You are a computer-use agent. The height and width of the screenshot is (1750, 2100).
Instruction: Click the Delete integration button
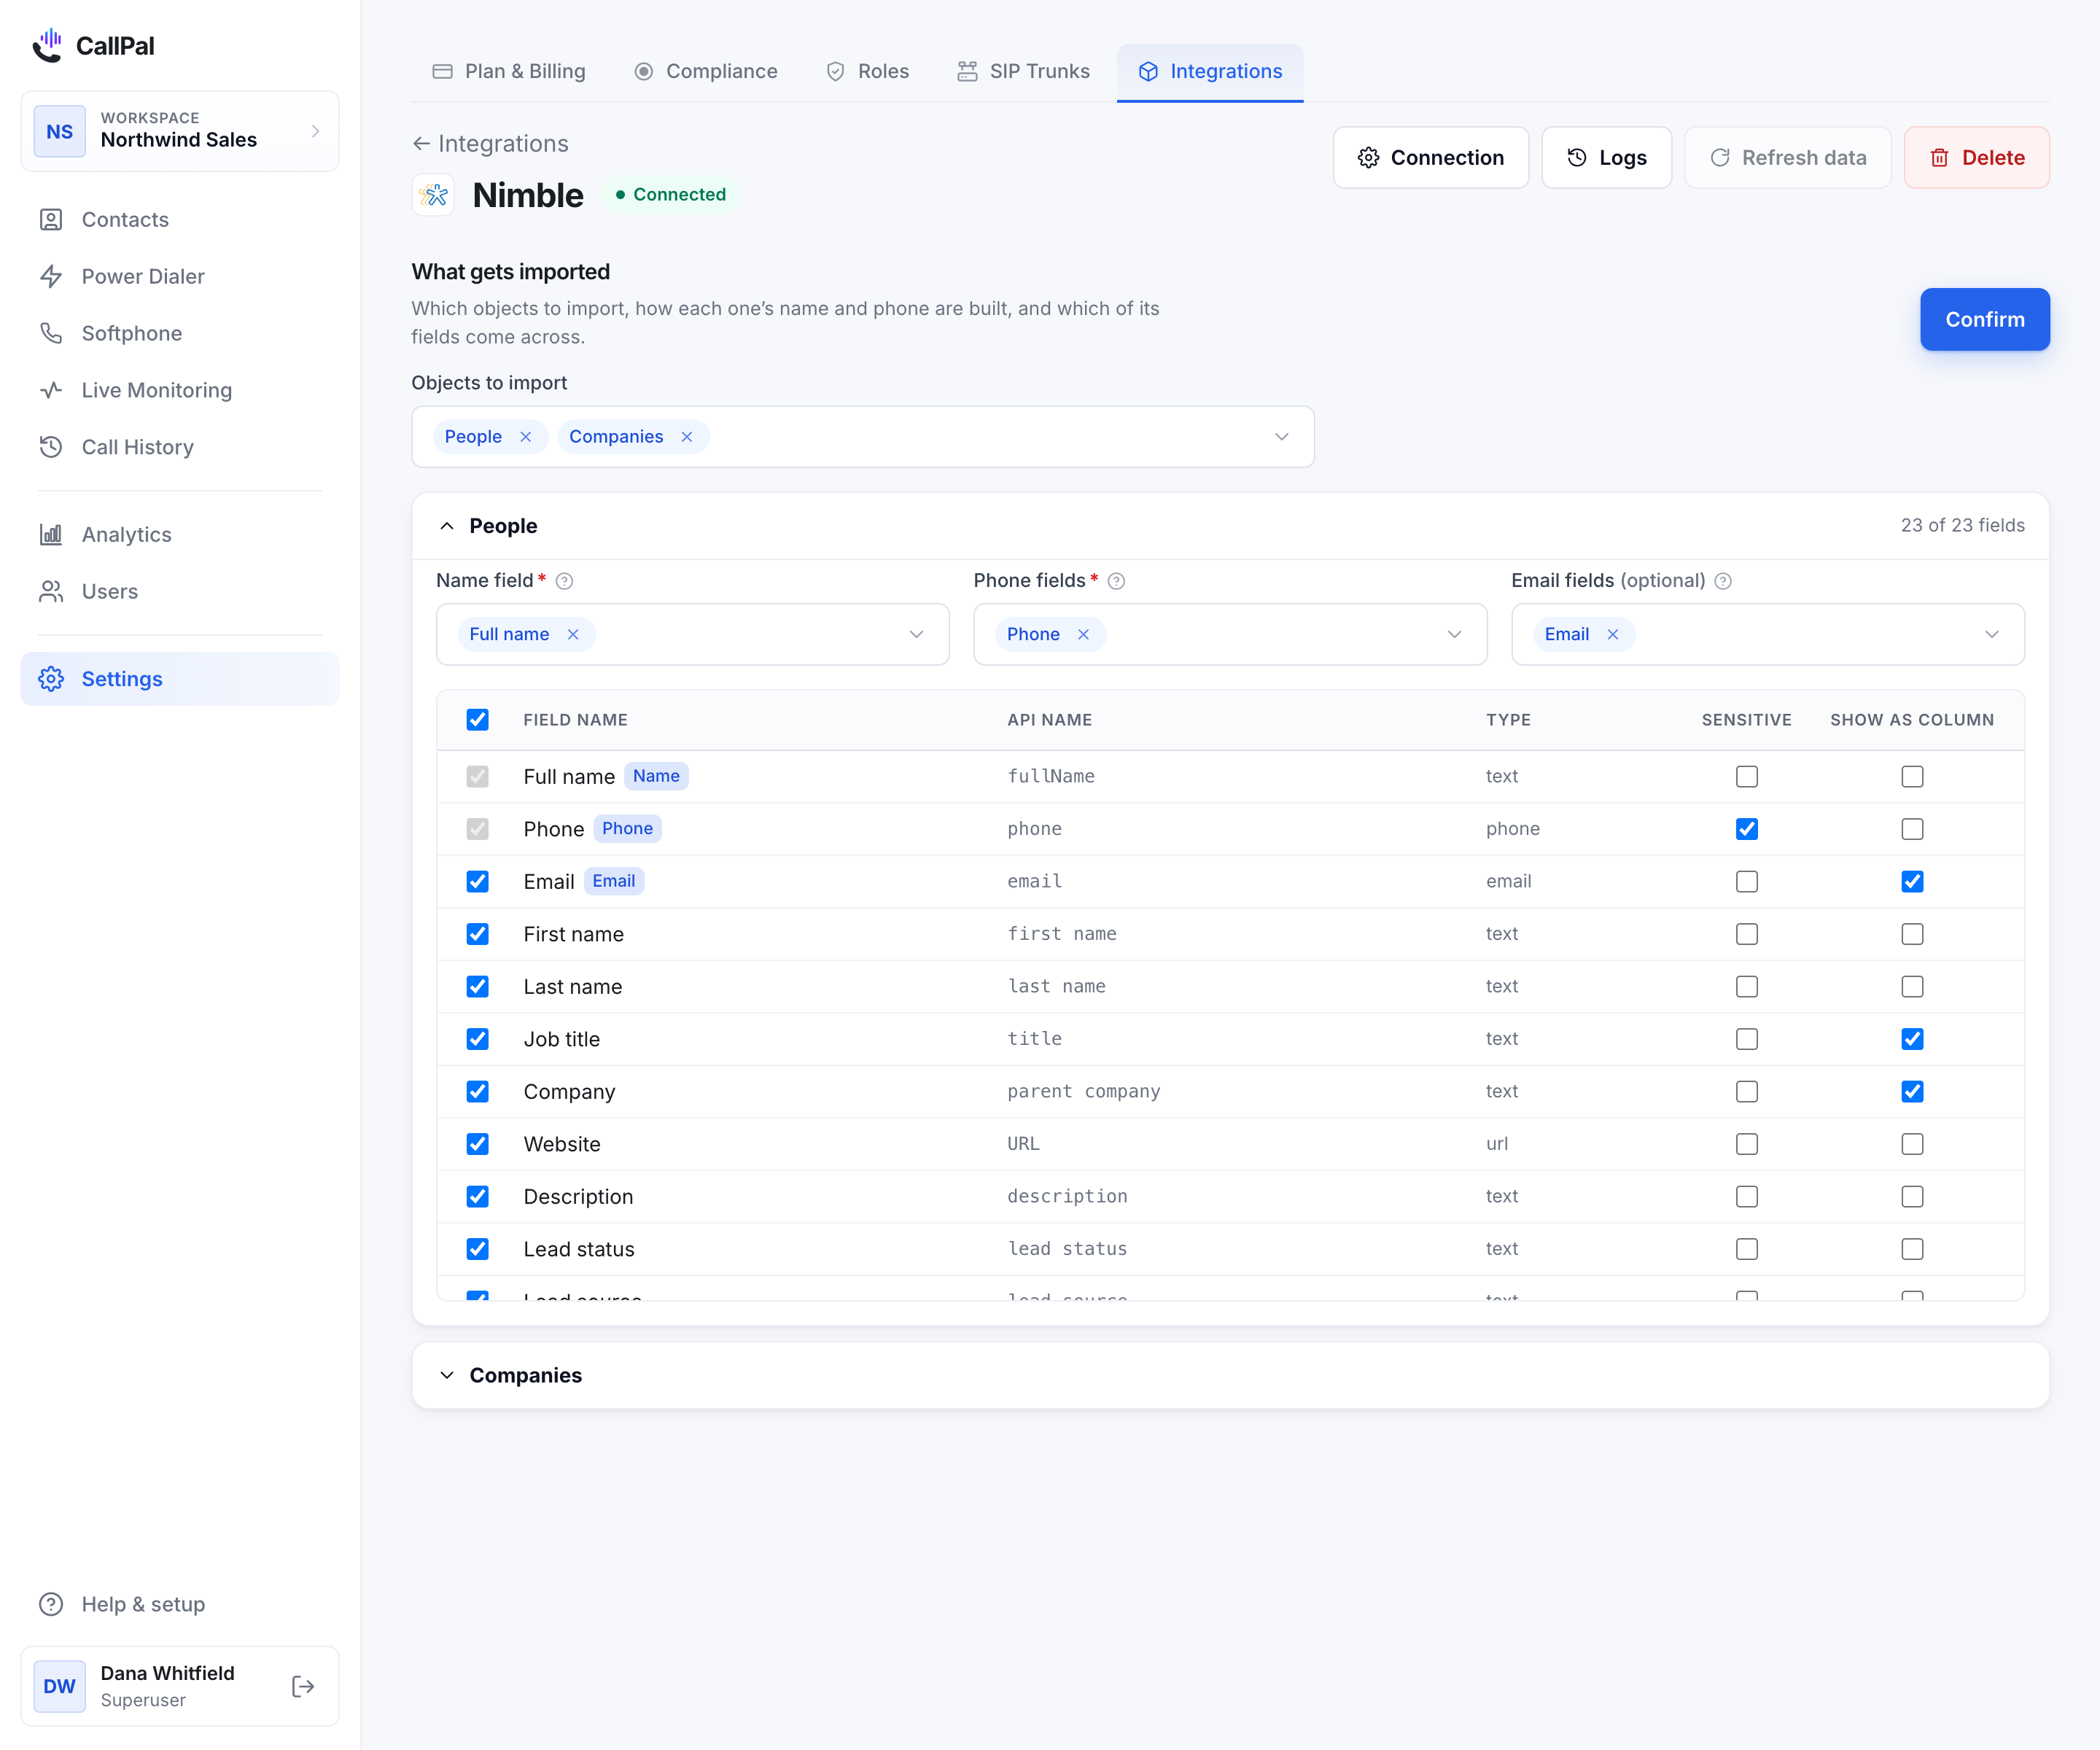click(1977, 158)
